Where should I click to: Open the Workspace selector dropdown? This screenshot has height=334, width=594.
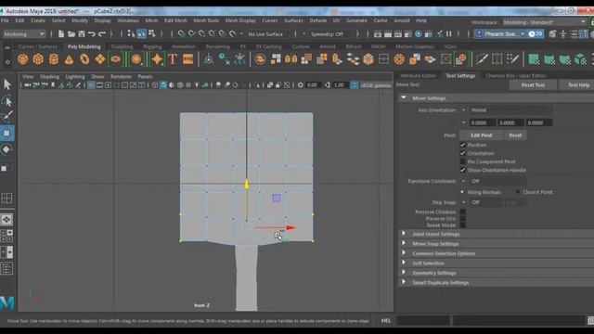545,22
